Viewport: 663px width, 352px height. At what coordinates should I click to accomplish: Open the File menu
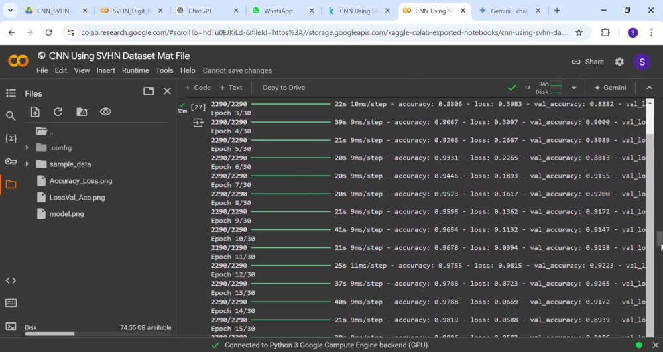pos(42,70)
